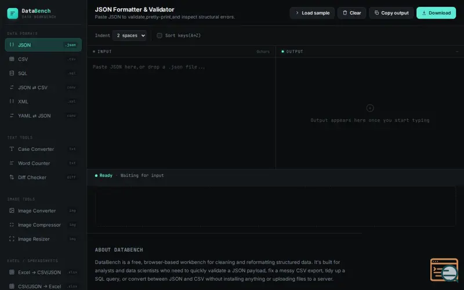Click the Image Resizer frame icon
Screen dimensions: 464x290
click(12, 239)
